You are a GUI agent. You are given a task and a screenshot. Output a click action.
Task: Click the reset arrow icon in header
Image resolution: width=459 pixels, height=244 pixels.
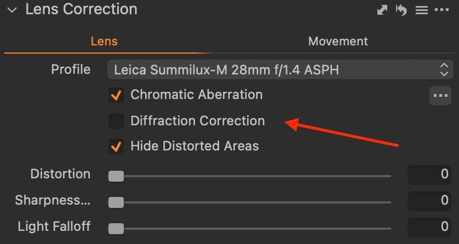coord(401,10)
